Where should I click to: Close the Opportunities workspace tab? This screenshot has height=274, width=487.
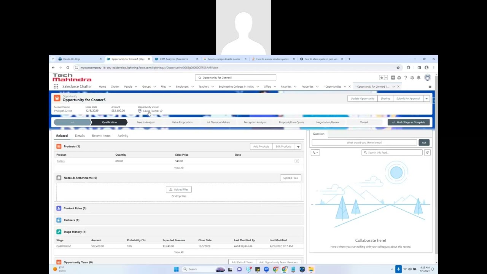tap(350, 86)
